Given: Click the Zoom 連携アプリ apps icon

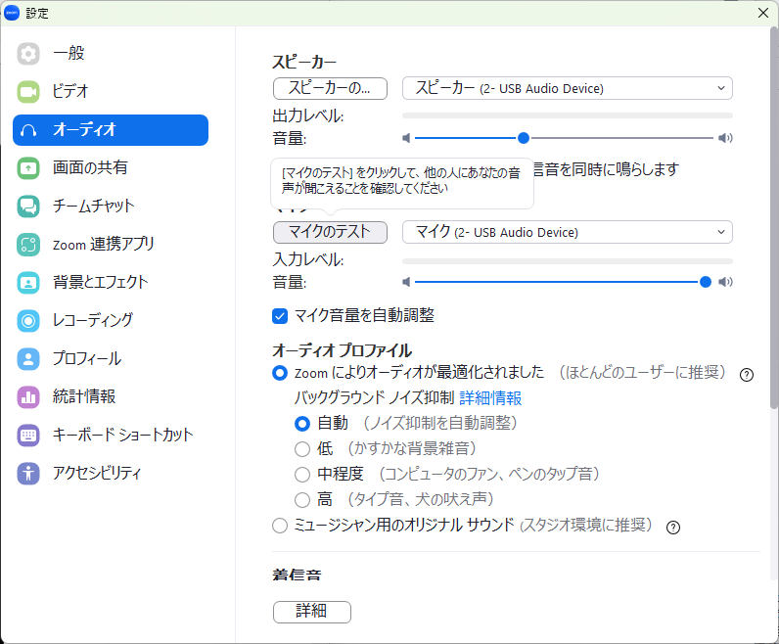Looking at the screenshot, I should pos(28,245).
